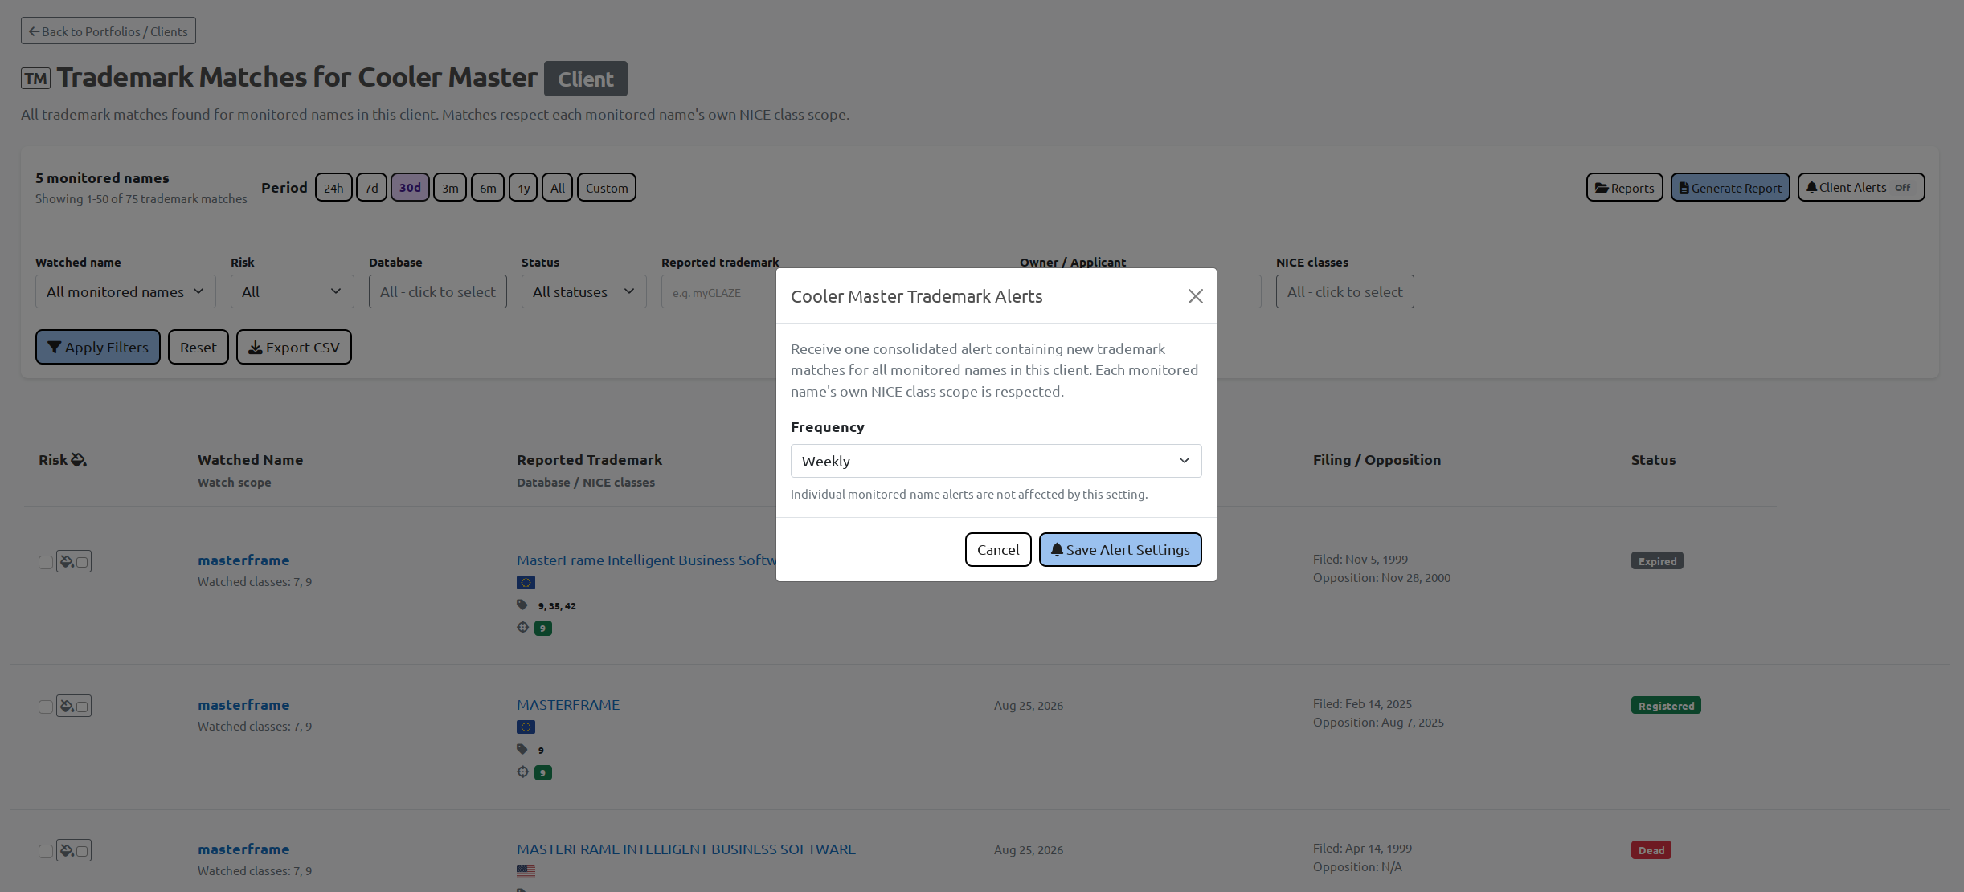Reset the filters
The image size is (1964, 892).
pos(198,347)
